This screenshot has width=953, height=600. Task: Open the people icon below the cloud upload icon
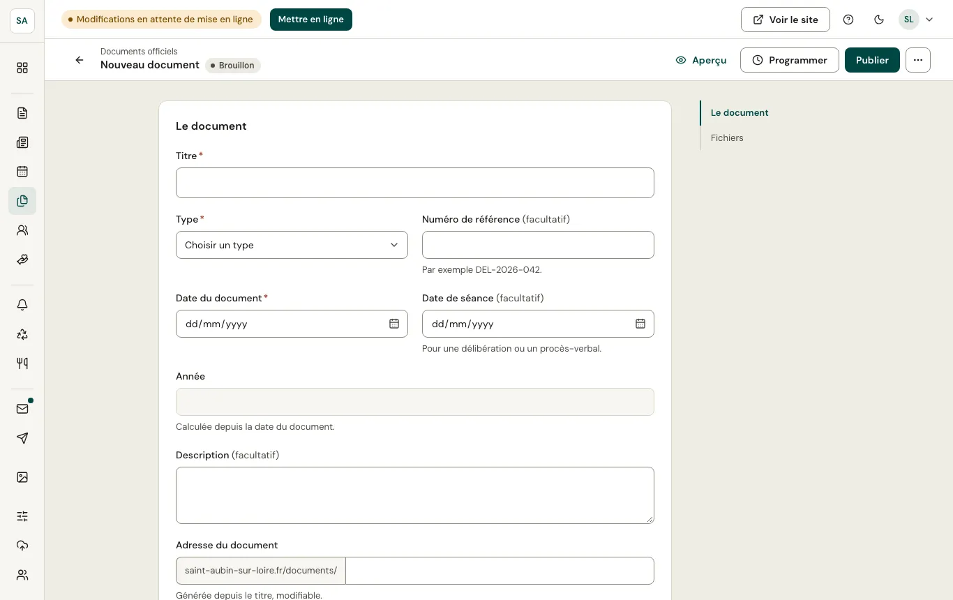pos(22,575)
